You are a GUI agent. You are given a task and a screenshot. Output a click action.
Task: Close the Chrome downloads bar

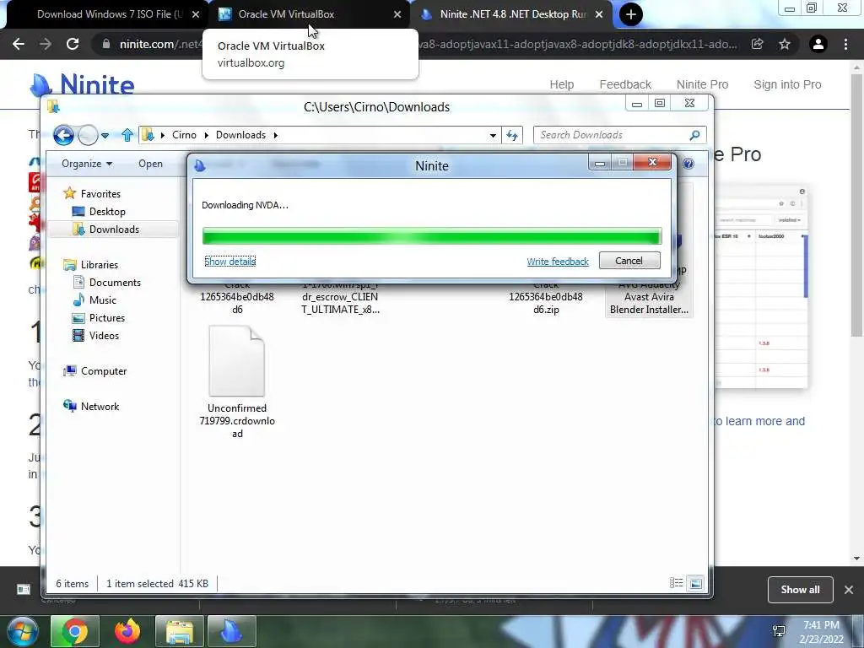[x=849, y=590]
